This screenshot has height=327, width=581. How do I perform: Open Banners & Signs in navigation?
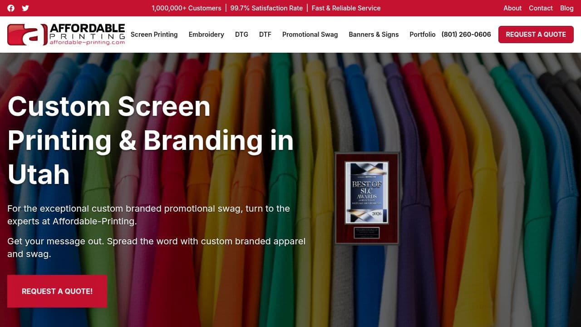coord(374,35)
